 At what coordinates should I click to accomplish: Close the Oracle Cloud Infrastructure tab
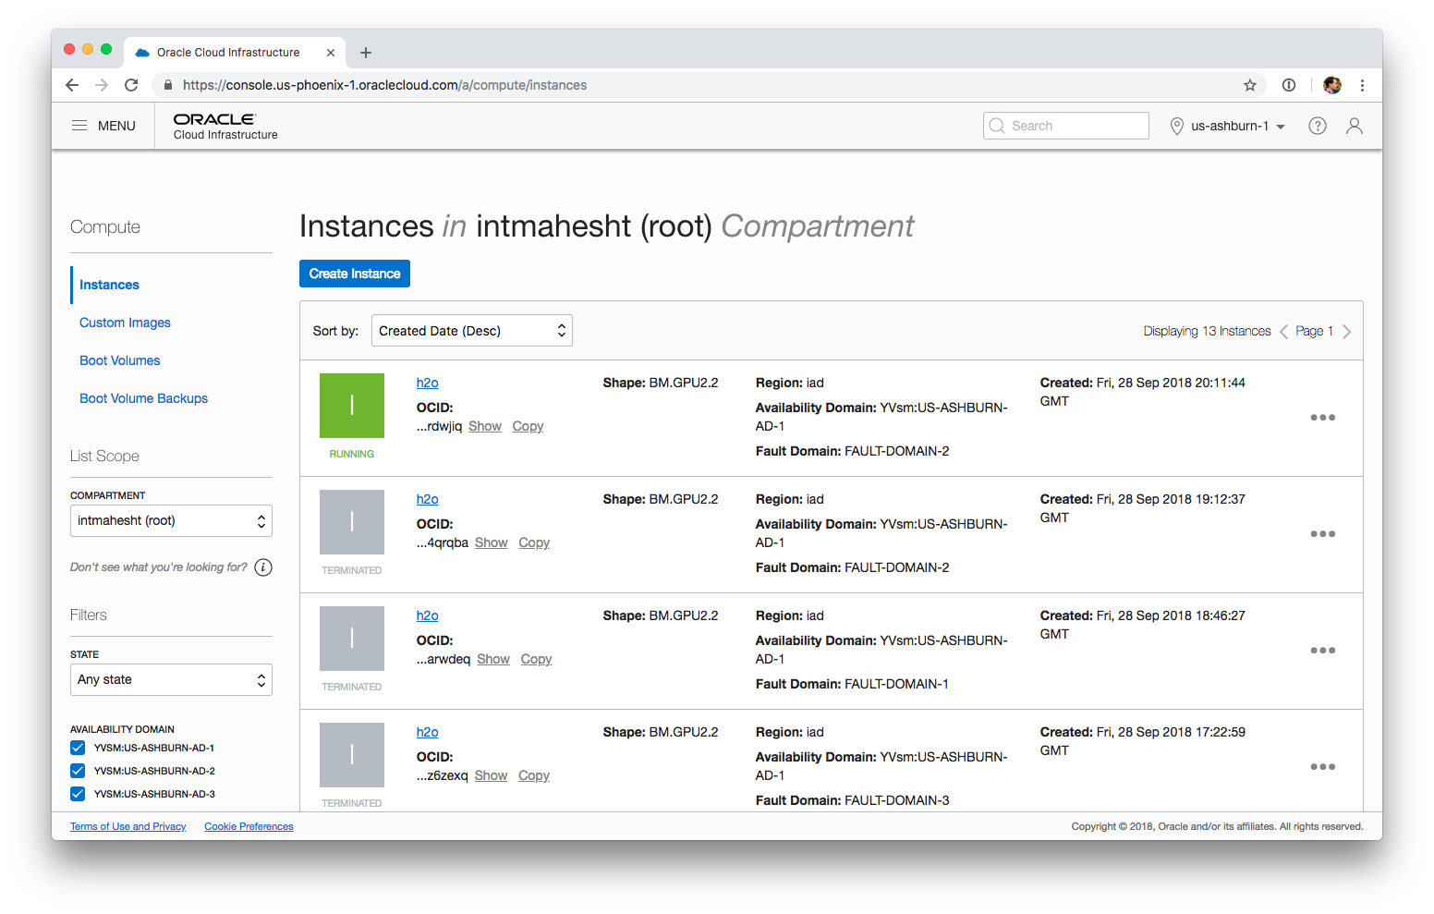331,53
